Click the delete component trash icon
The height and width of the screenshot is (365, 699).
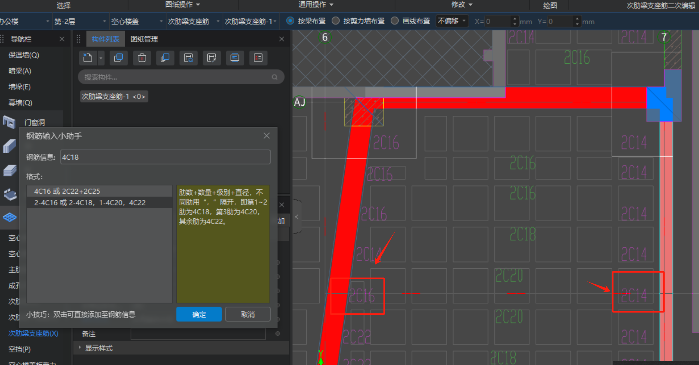142,58
